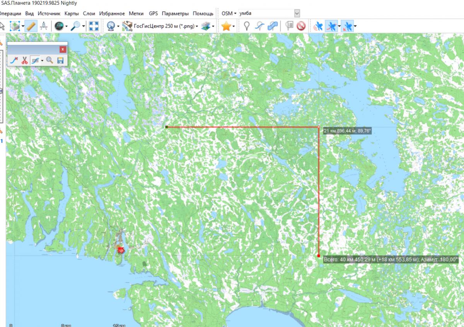Click the yellow favorites star icon
Viewport: 464px width, 327px height.
tap(226, 26)
